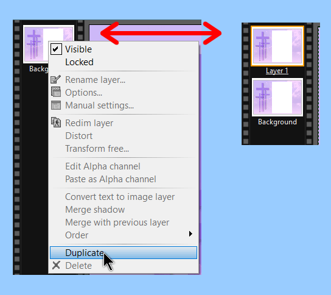This screenshot has width=331, height=295.
Task: Expand the Order submenu arrow
Action: 190,234
